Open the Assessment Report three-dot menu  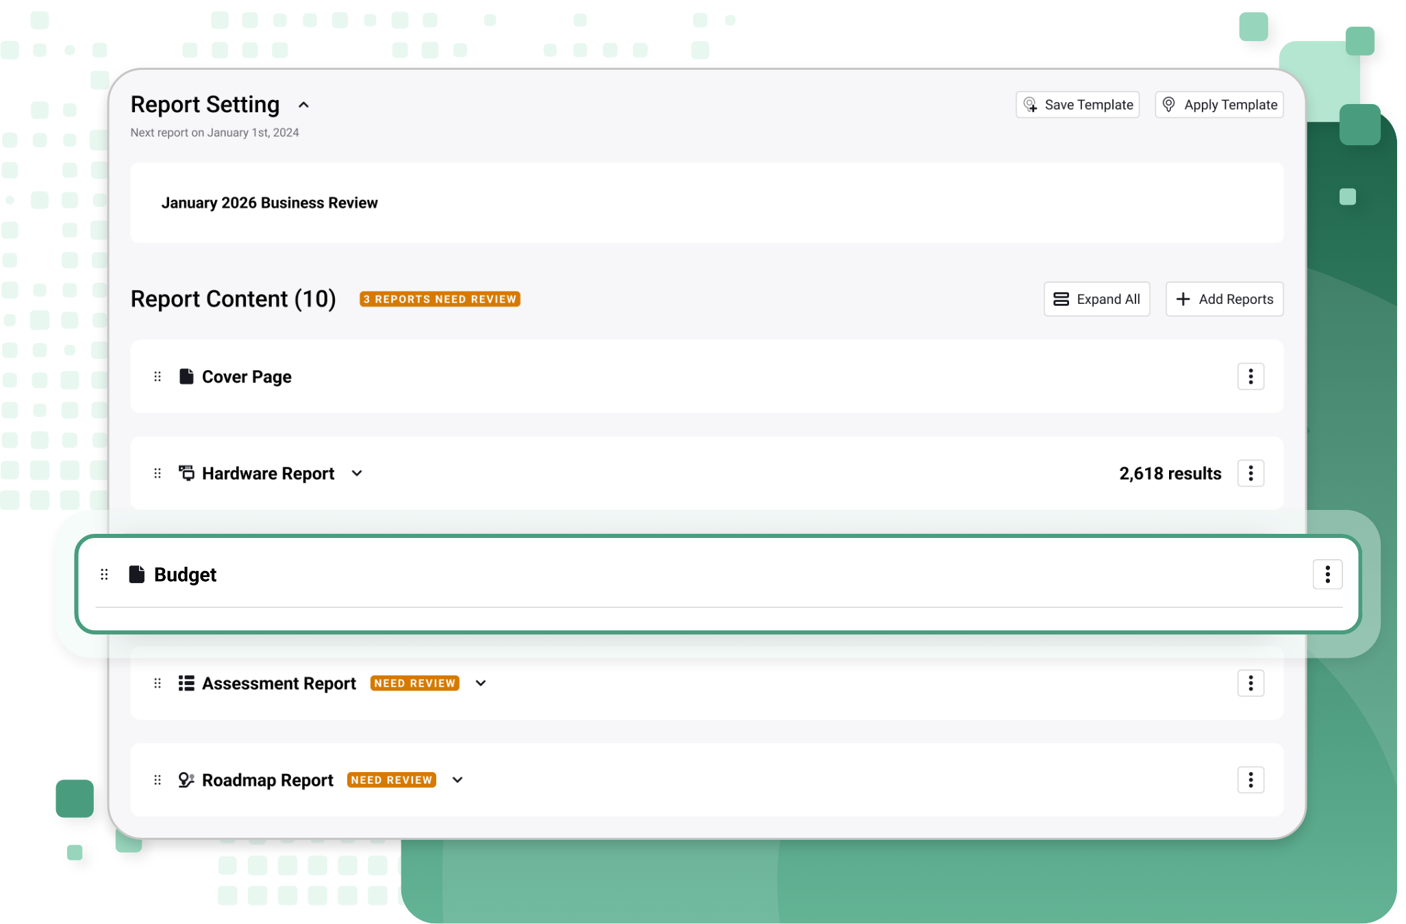[x=1250, y=683]
